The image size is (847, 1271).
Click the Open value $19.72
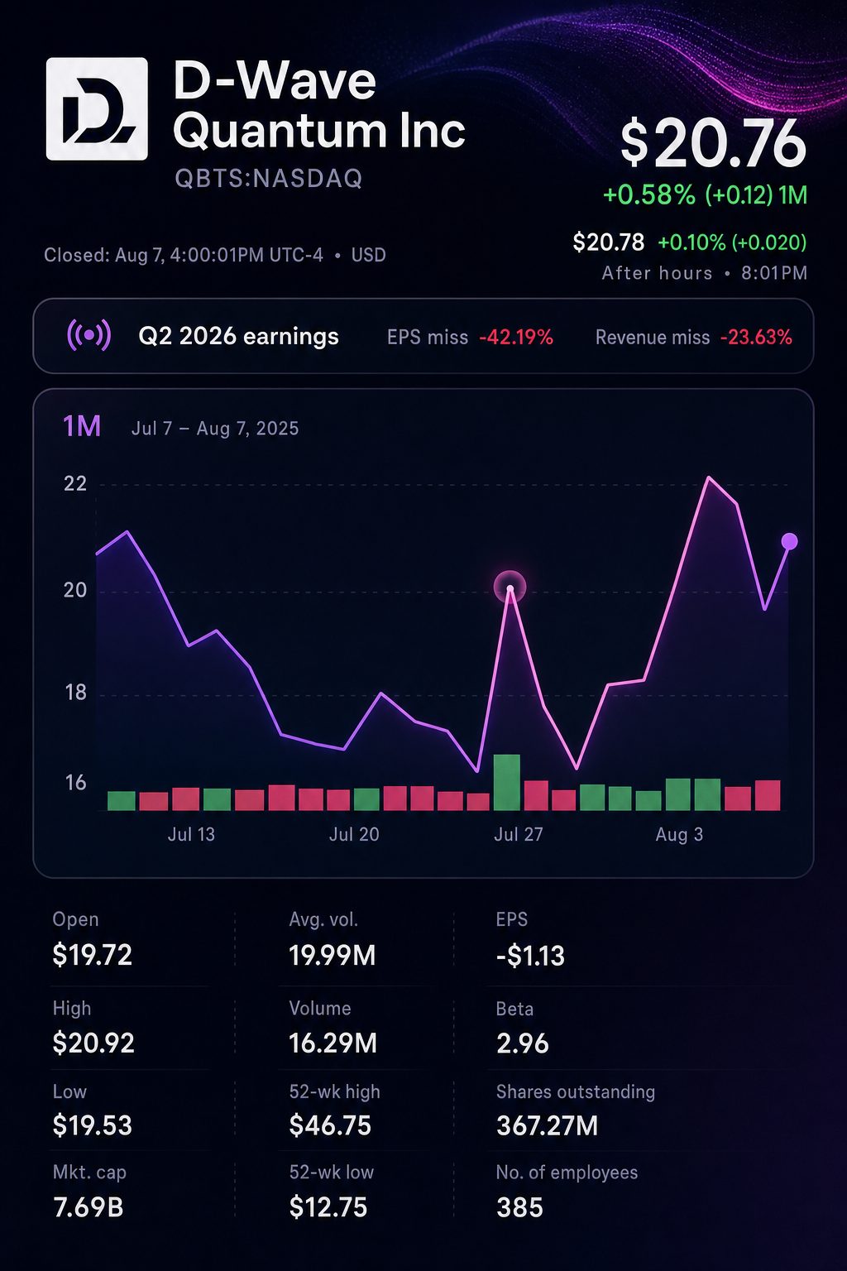tap(92, 956)
